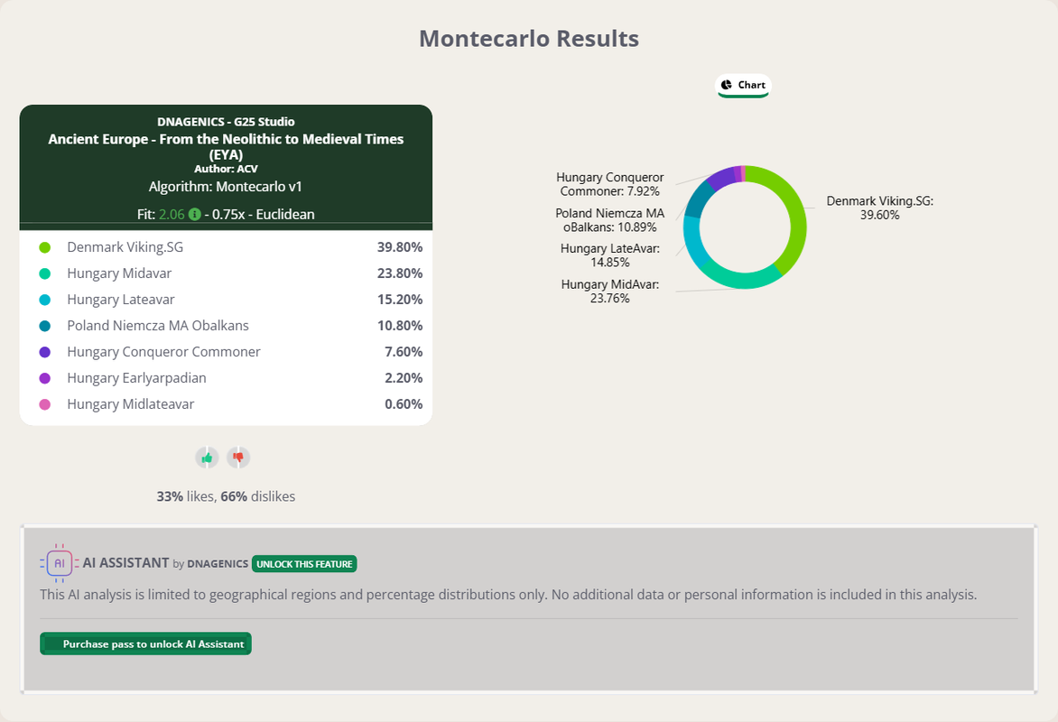Click the Denmark Viking.SG green color dot
The height and width of the screenshot is (722, 1058).
pos(45,247)
